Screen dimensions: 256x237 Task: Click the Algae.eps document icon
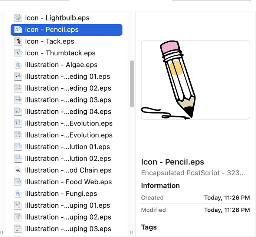(x=18, y=65)
